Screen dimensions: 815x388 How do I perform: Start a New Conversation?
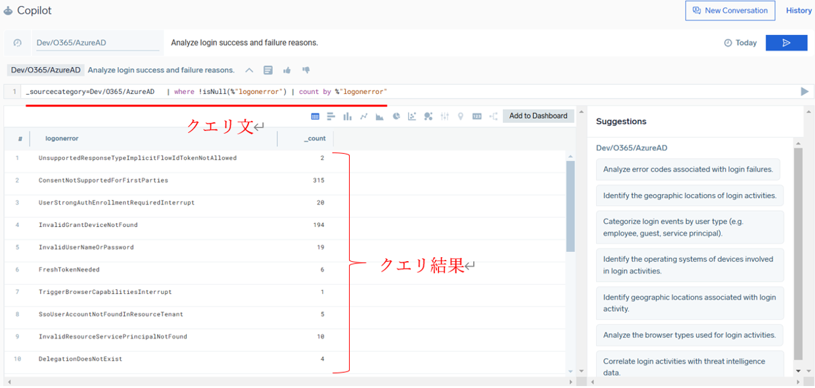(730, 11)
